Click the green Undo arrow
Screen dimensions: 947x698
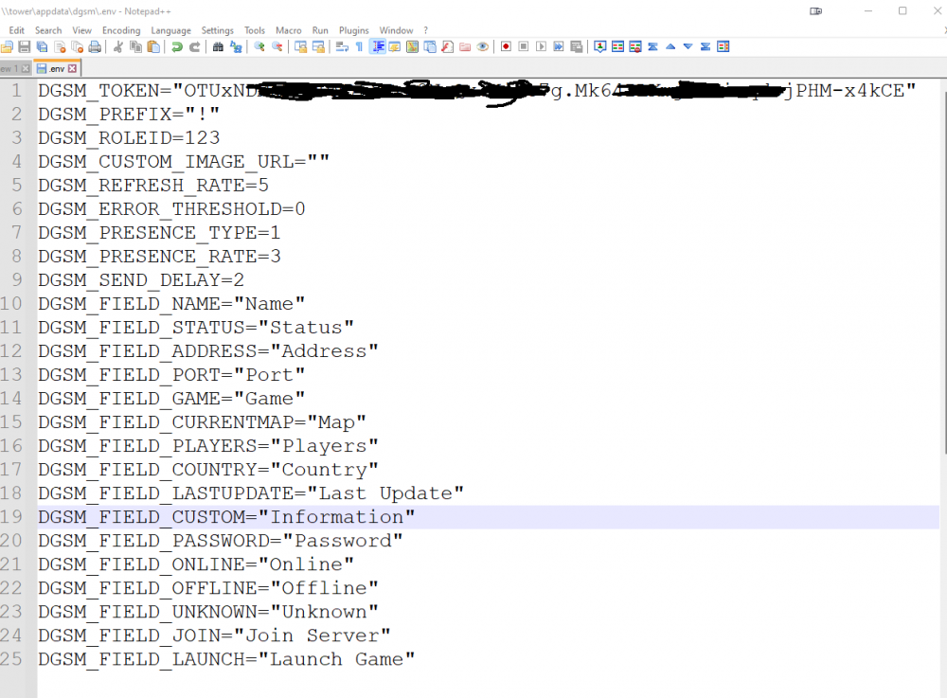tap(177, 47)
